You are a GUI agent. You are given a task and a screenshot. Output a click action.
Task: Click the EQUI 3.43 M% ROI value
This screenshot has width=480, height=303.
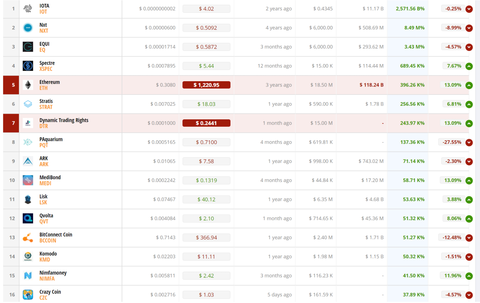[414, 47]
